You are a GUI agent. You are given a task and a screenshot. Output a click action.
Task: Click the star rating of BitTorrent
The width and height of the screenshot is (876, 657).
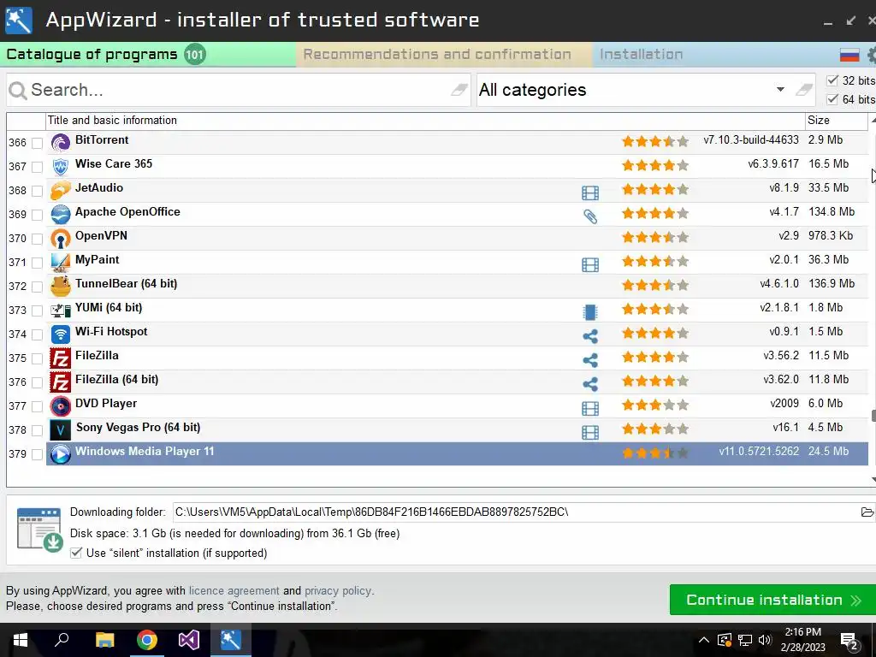pyautogui.click(x=654, y=141)
